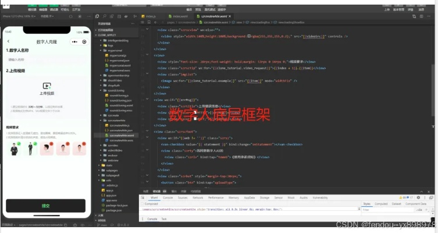Image resolution: width=438 pixels, height=233 pixels.
Task: Open devtools settings gear icon
Action: click(x=418, y=197)
